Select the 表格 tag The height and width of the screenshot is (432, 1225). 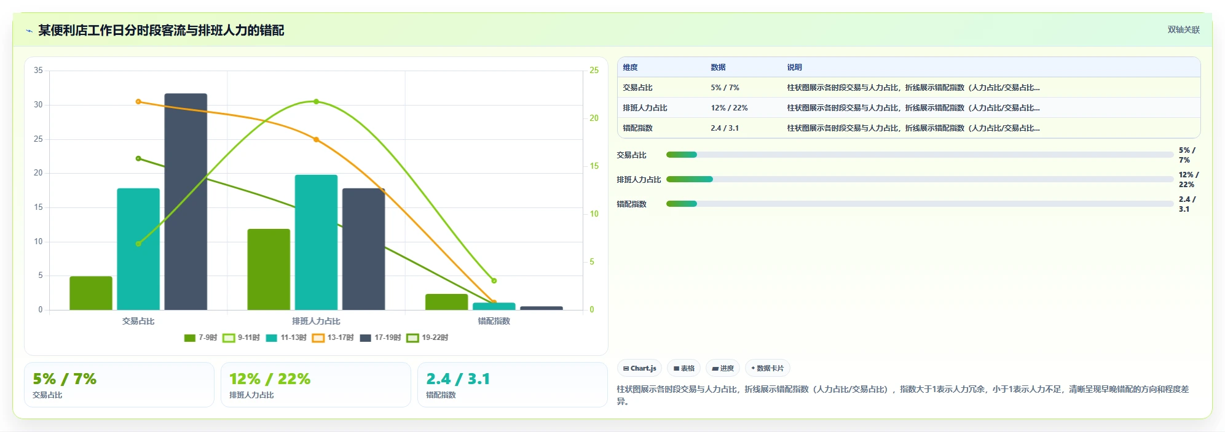click(x=683, y=368)
